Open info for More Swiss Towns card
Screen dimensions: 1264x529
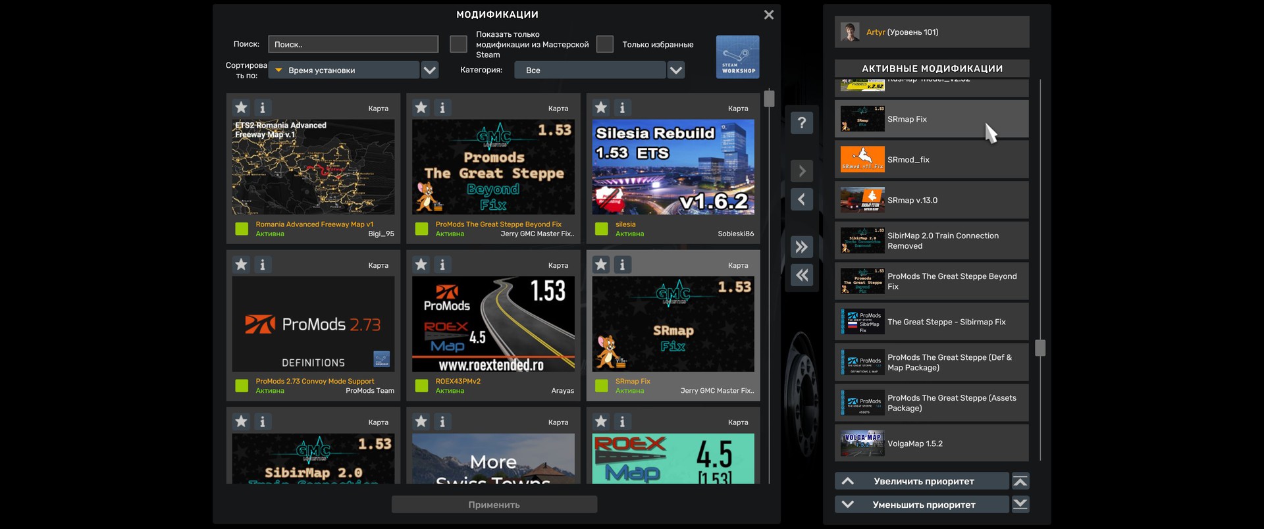coord(442,421)
